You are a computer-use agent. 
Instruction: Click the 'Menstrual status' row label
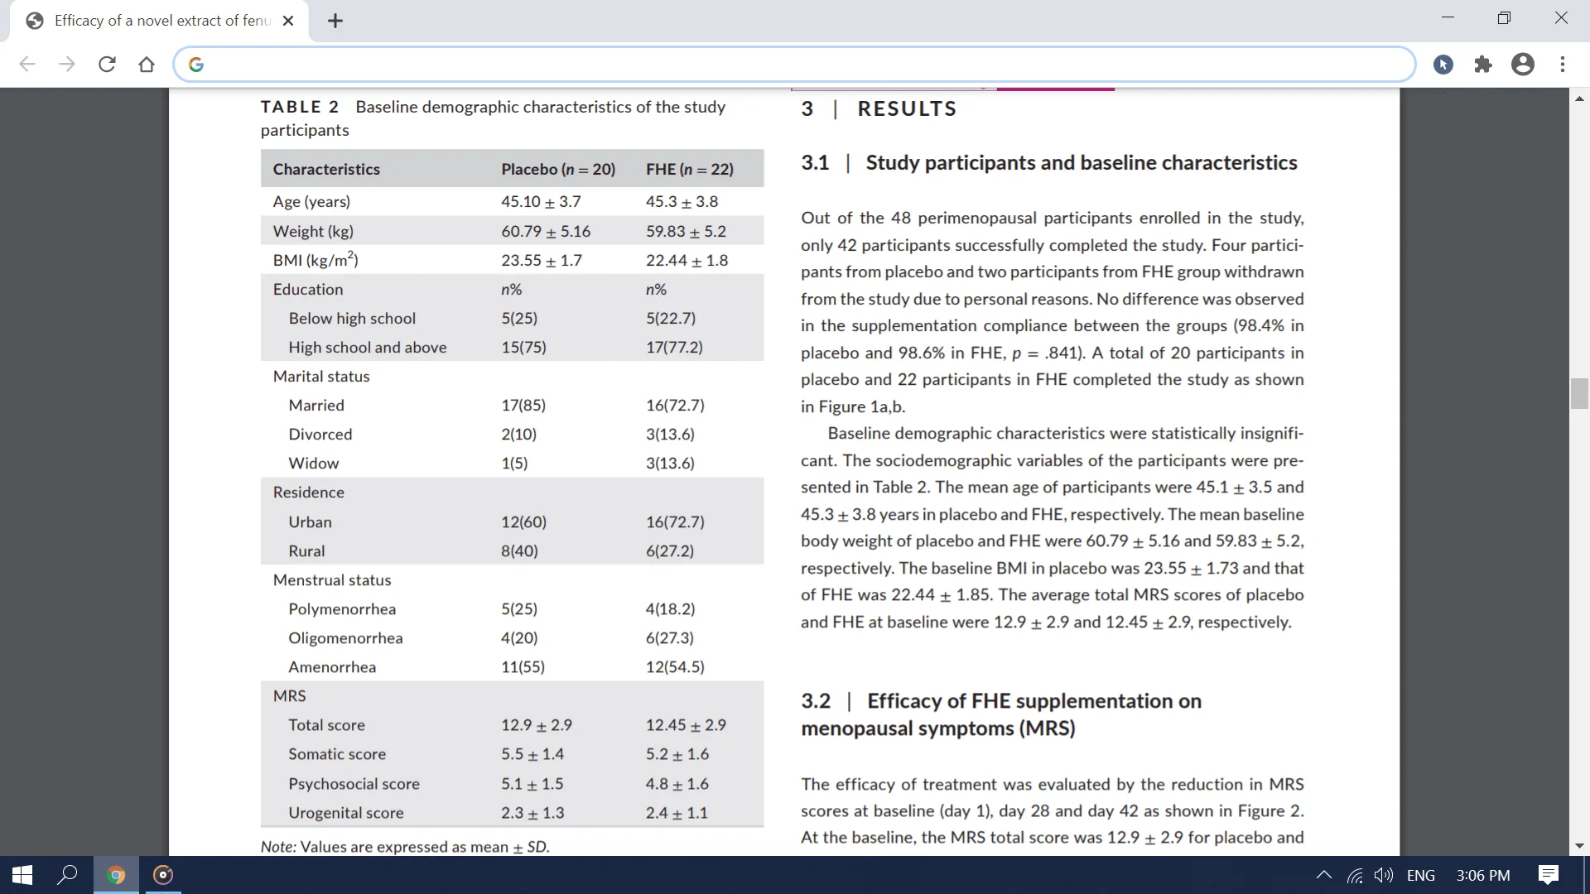(332, 579)
